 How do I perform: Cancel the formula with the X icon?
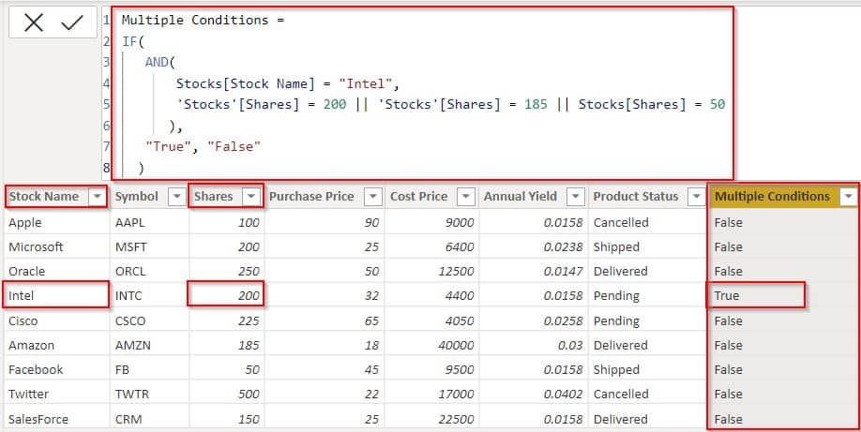click(34, 23)
